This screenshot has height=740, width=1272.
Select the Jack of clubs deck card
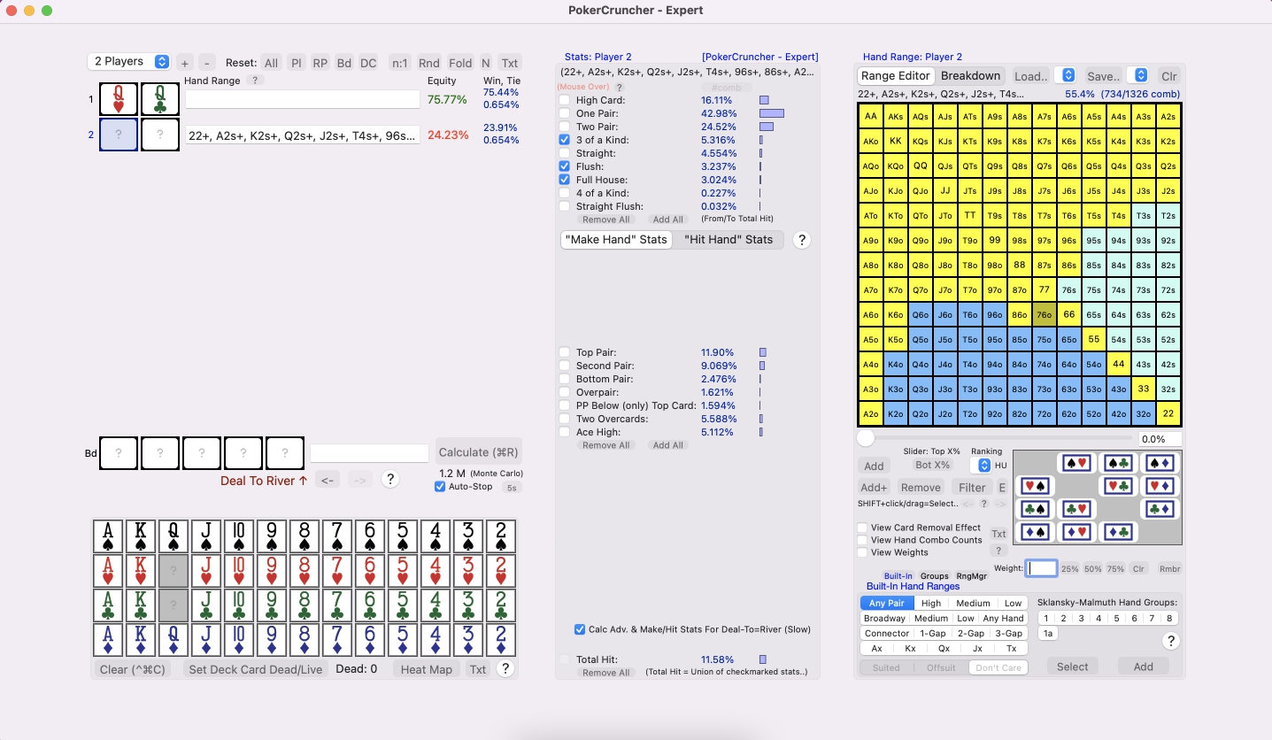click(207, 606)
